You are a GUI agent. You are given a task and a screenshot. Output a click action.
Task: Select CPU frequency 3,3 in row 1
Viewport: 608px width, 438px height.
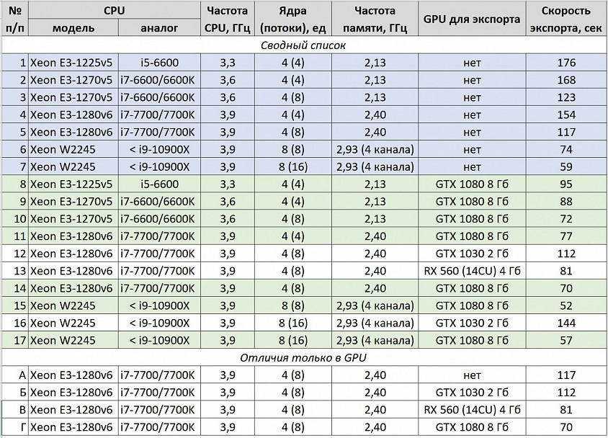pos(228,63)
